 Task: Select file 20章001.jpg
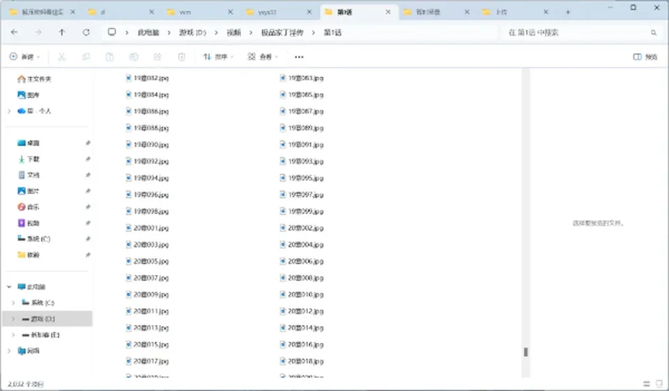(x=148, y=228)
